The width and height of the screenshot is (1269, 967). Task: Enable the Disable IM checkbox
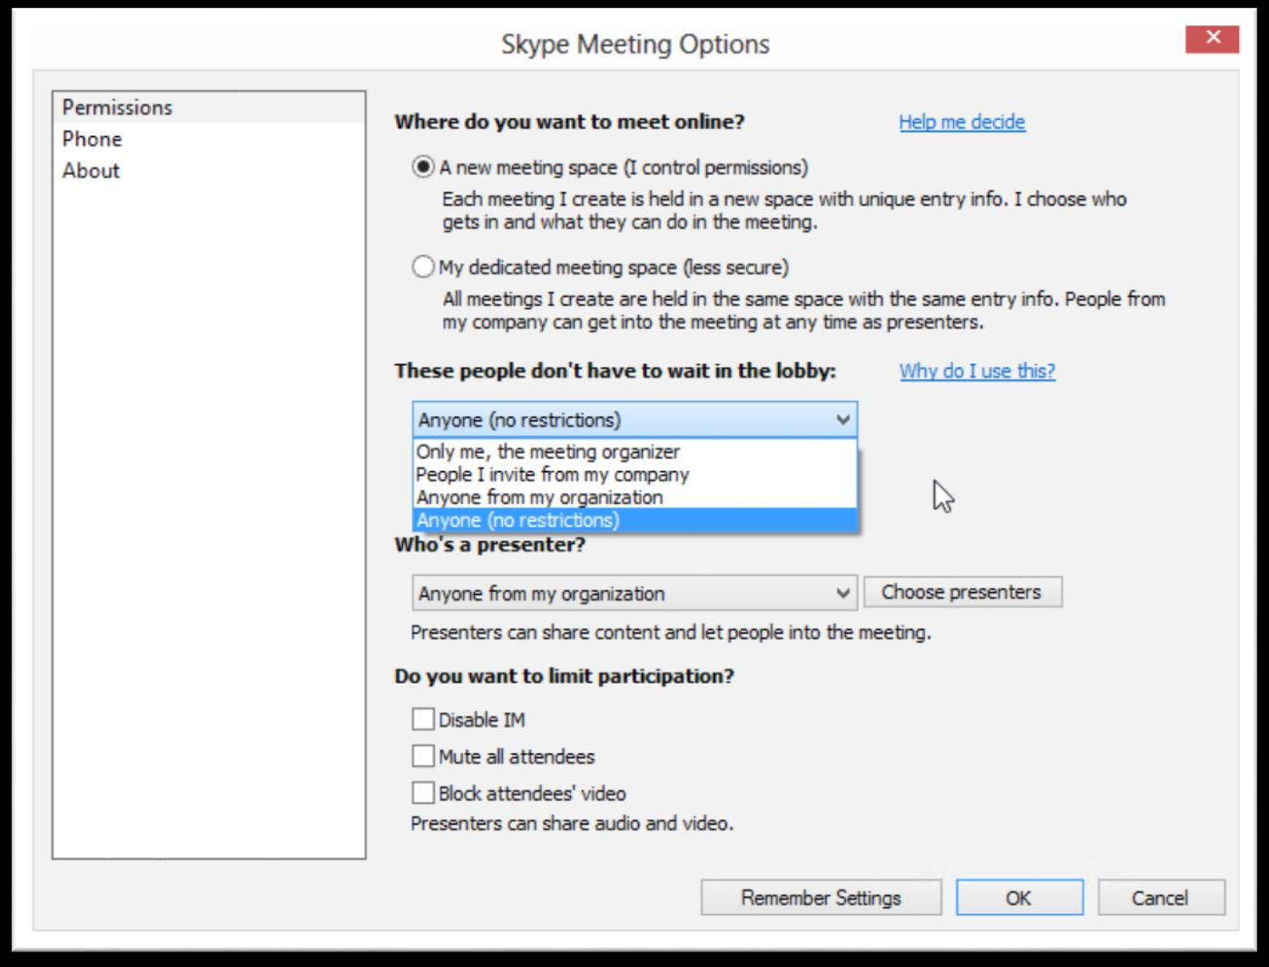tap(423, 719)
